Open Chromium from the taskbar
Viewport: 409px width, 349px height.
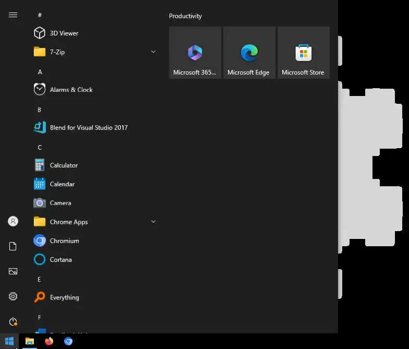[x=68, y=341]
